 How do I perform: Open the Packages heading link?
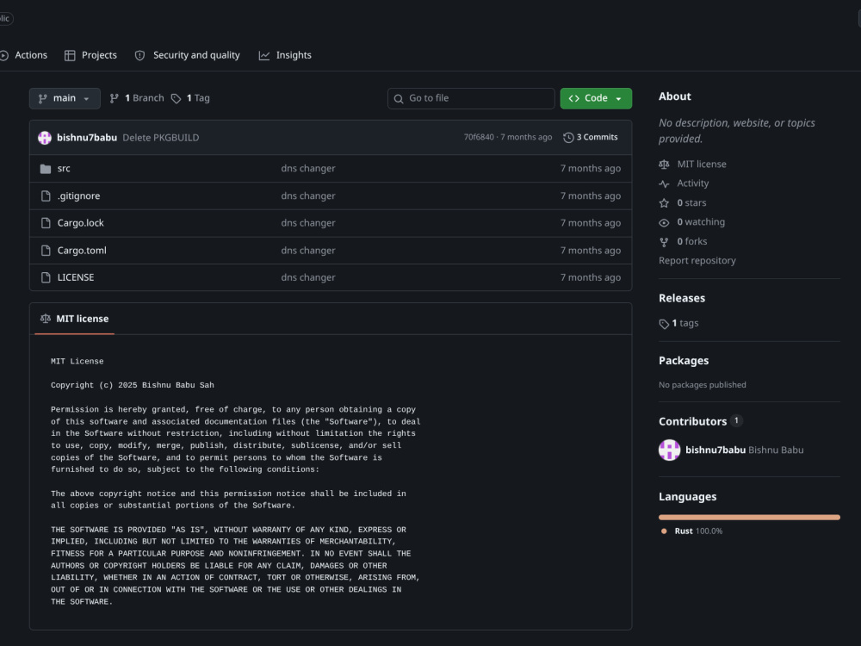click(x=684, y=361)
